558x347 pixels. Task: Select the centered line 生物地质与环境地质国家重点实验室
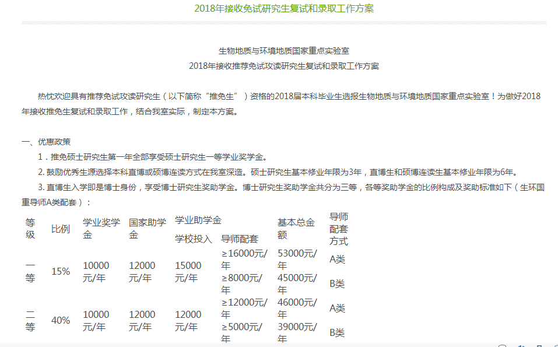(x=284, y=51)
